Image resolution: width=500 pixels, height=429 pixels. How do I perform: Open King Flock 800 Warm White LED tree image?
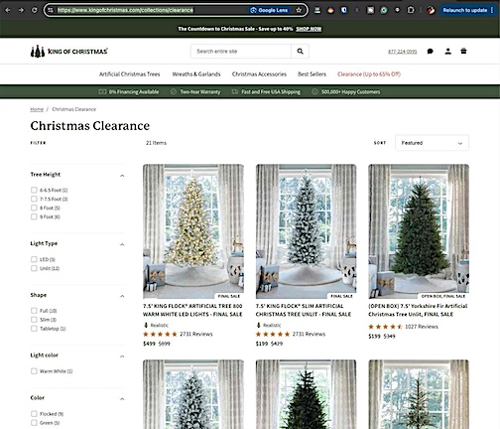tap(193, 231)
